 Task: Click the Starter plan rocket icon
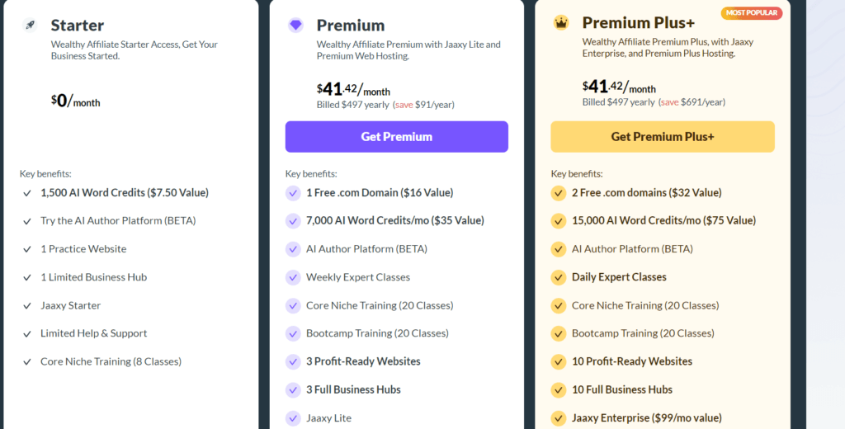pyautogui.click(x=30, y=25)
